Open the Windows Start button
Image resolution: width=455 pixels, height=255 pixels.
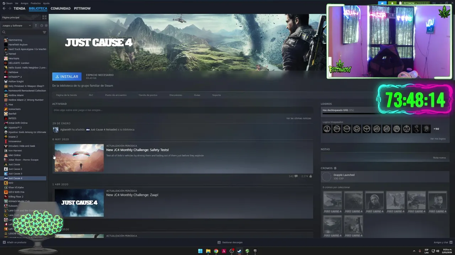pos(200,251)
